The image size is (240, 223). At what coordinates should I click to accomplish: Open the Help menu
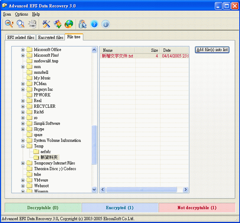coord(36,14)
